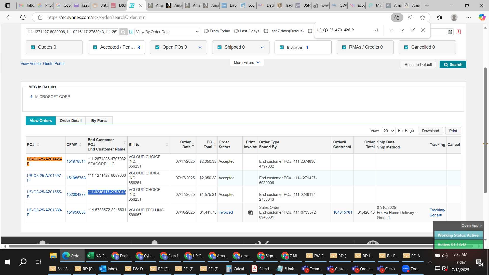The image size is (489, 275).
Task: Add this page to favorites star
Action: pyautogui.click(x=423, y=17)
